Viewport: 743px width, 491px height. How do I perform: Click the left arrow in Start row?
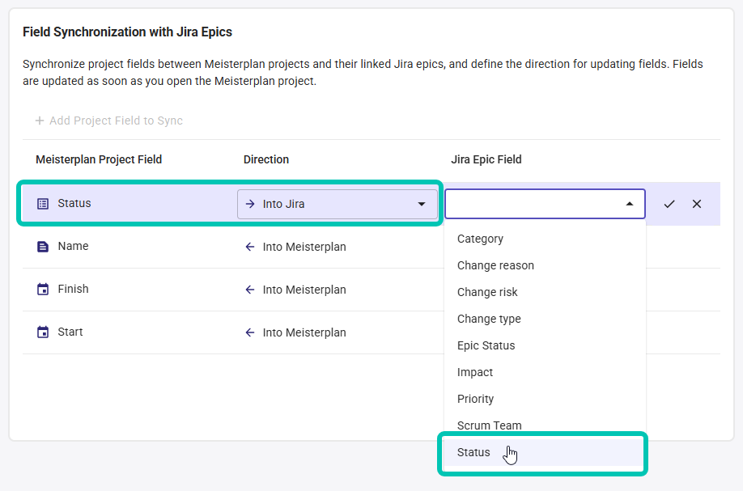pos(250,332)
